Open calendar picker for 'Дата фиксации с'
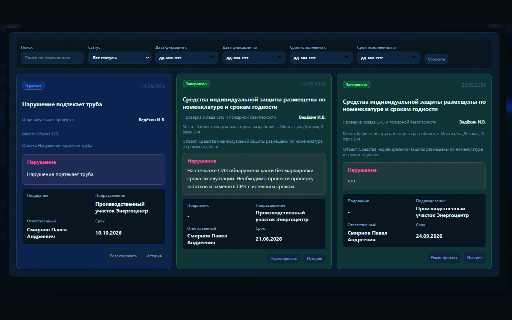 [x=212, y=58]
